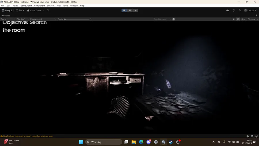Image resolution: width=259 pixels, height=146 pixels.
Task: Open the Asset Store dropdown
Action: pyautogui.click(x=35, y=10)
